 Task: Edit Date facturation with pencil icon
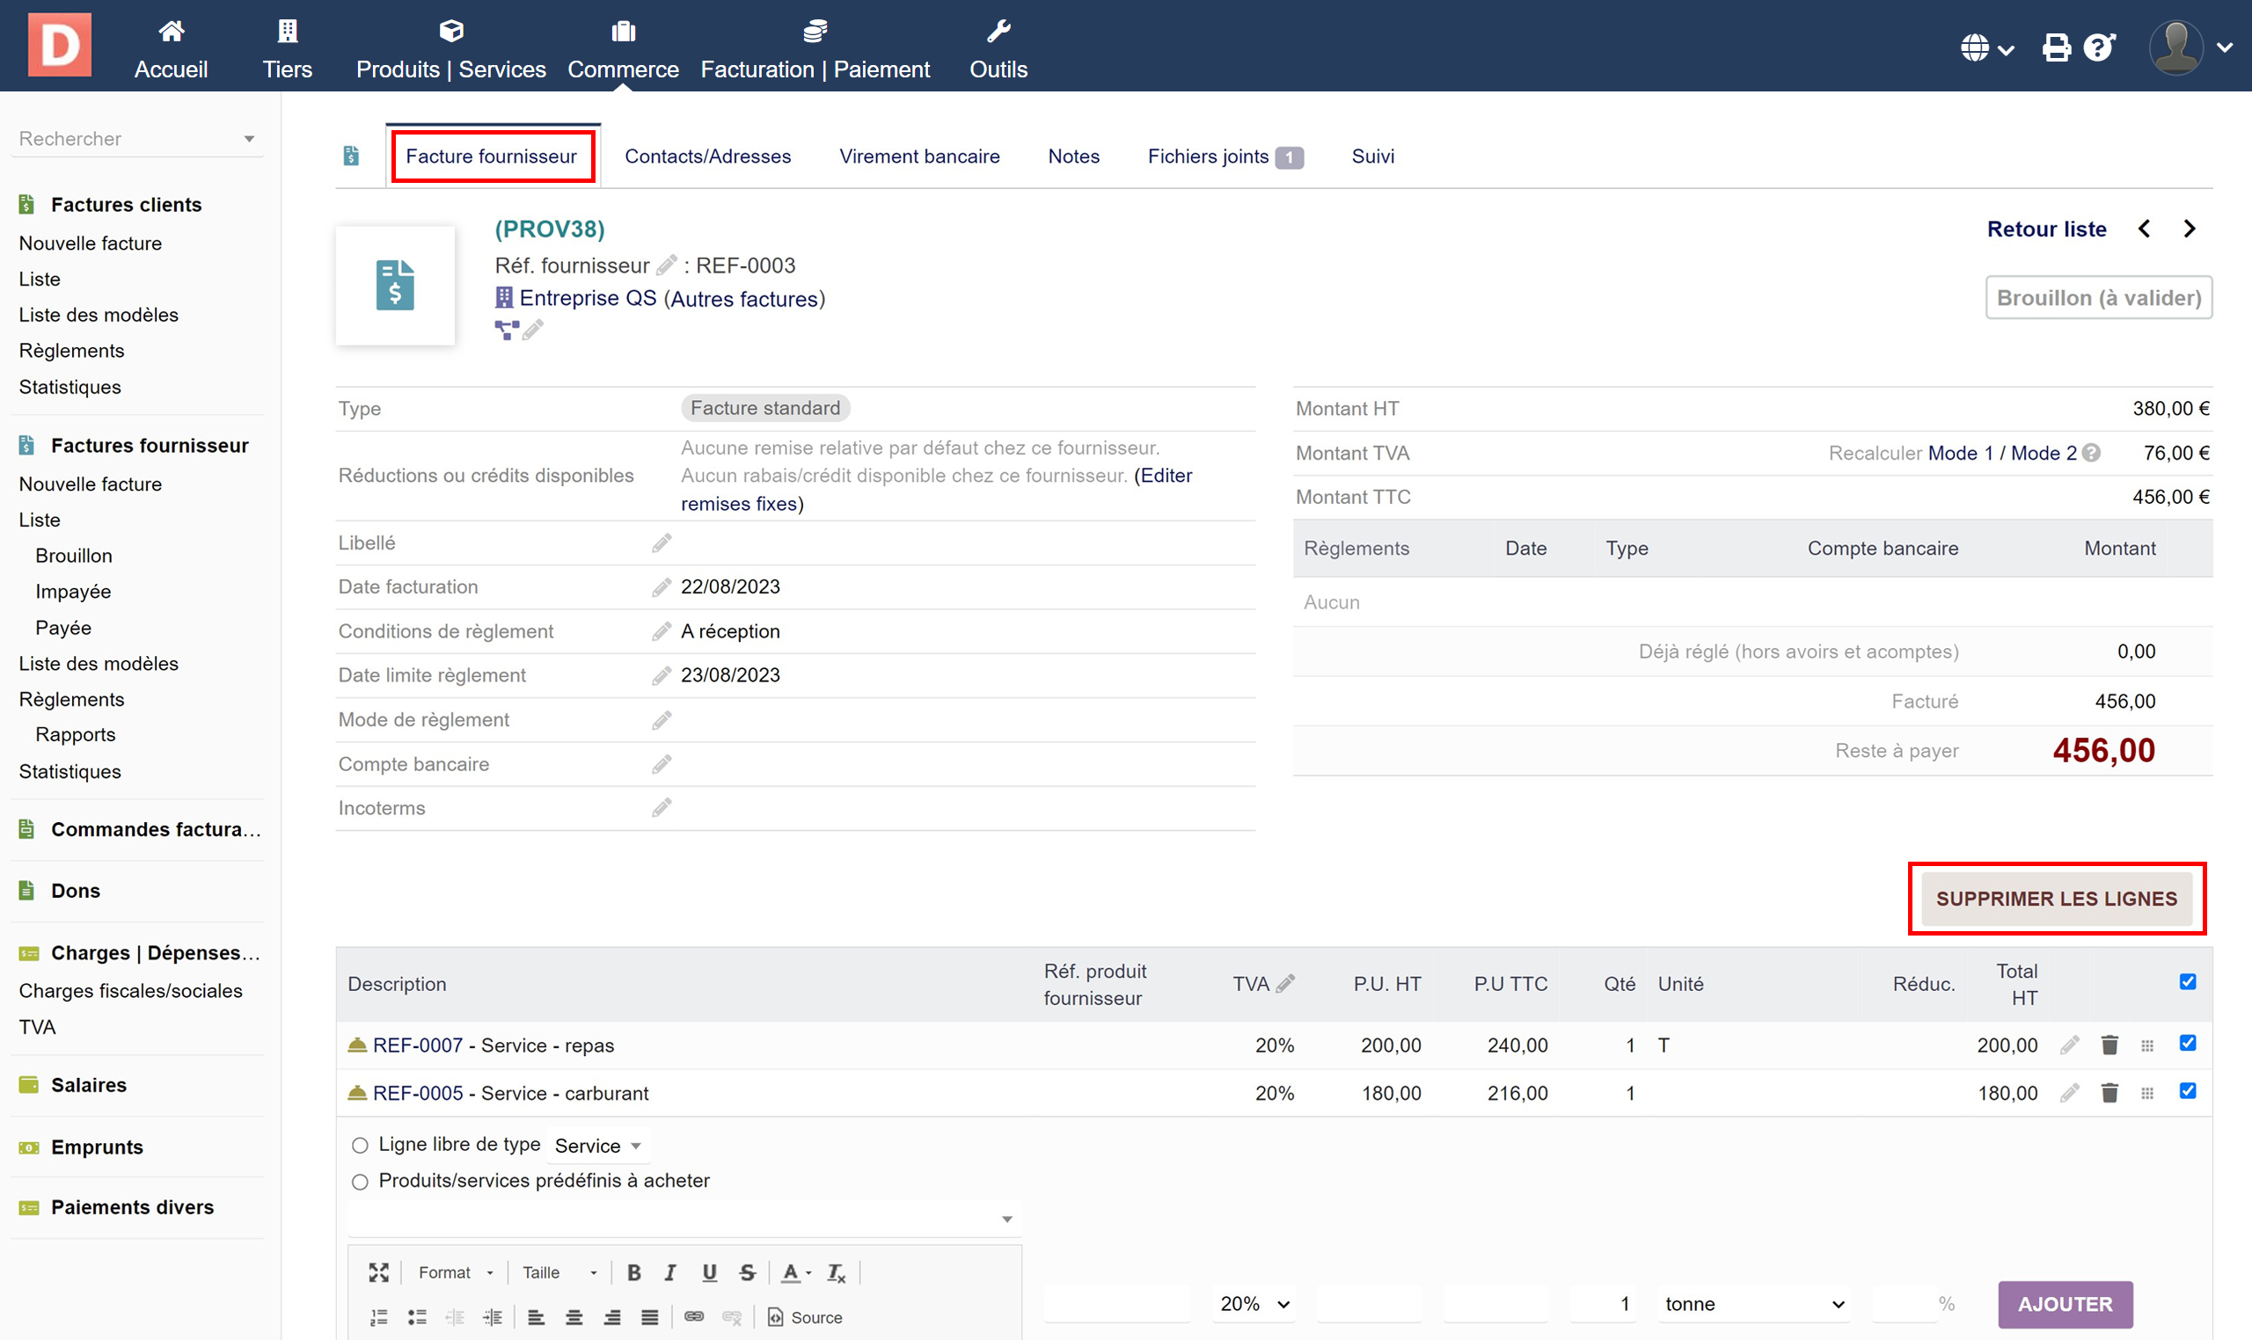point(662,588)
